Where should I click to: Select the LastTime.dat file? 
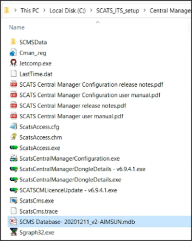[36, 74]
